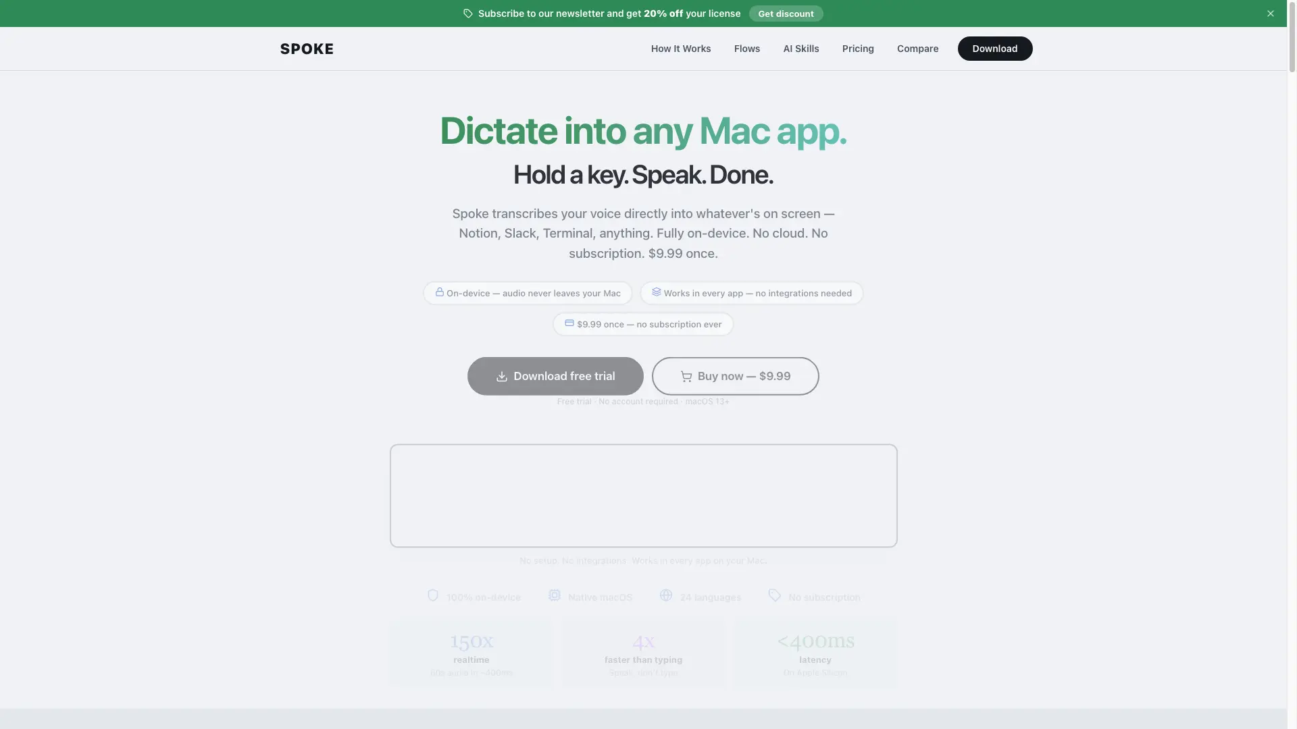
Task: Click the shield icon beside 100% on-device
Action: (433, 595)
